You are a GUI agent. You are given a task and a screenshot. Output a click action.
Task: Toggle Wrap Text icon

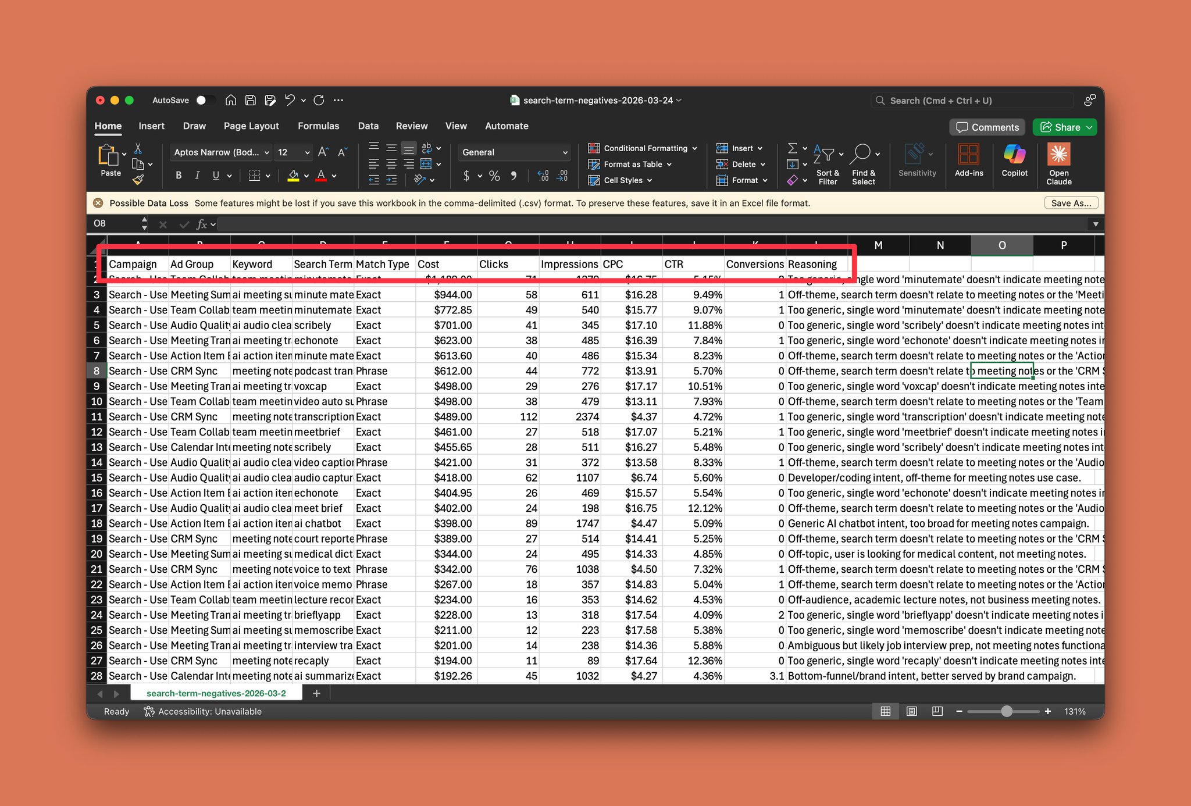(427, 148)
